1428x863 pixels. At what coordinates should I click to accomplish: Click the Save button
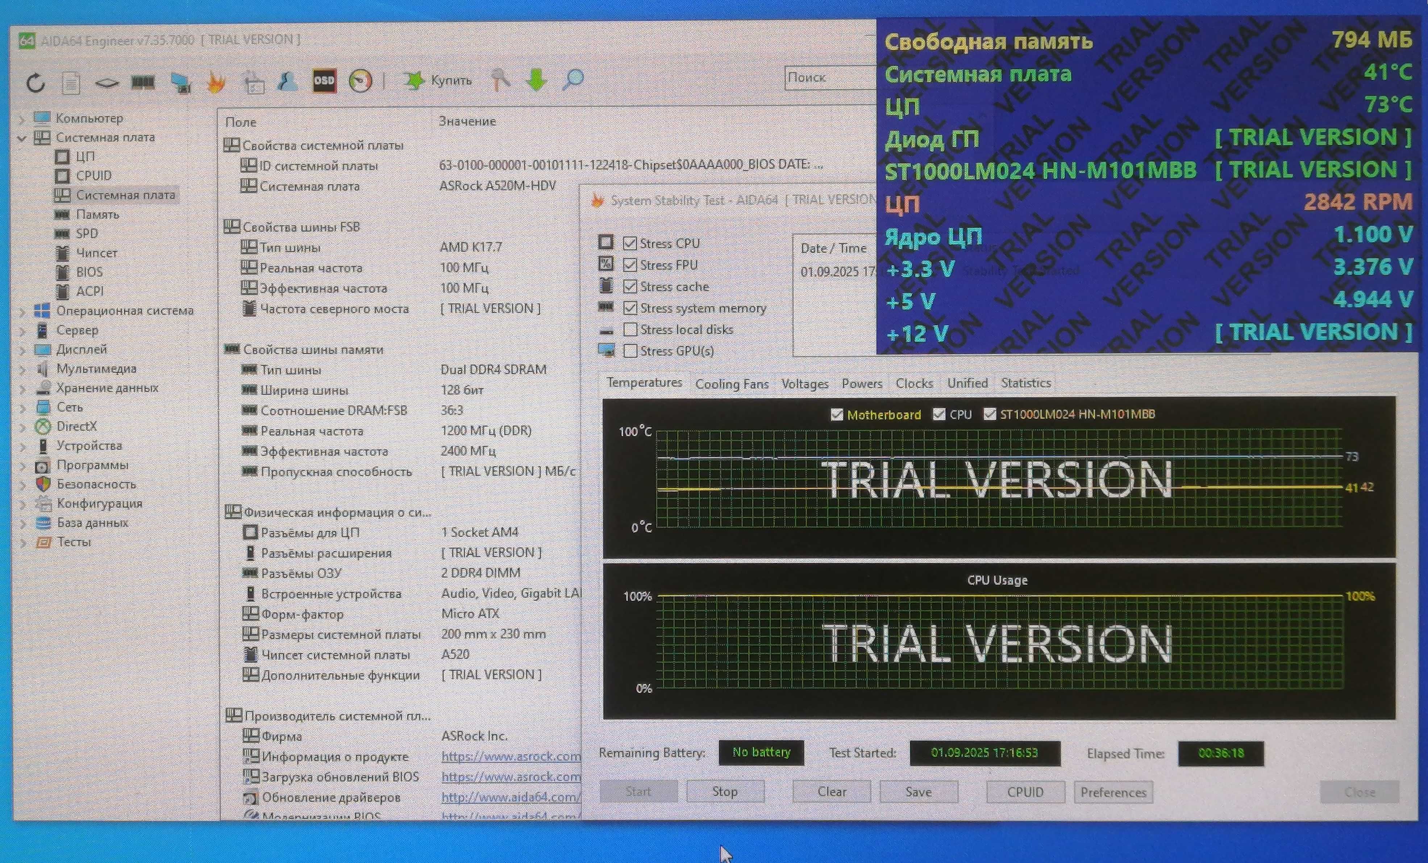[919, 792]
